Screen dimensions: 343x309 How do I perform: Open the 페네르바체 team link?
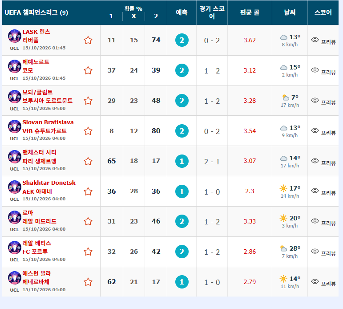(36, 282)
